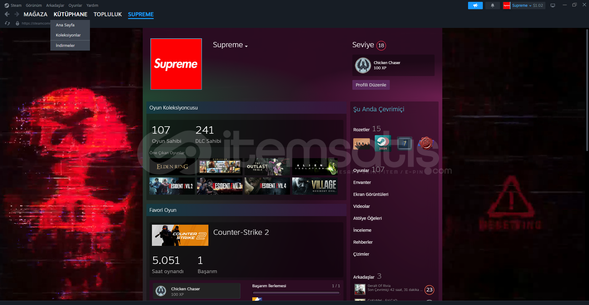This screenshot has width=589, height=305.
Task: Click the Steam 2024 badge icon
Action: click(x=383, y=143)
